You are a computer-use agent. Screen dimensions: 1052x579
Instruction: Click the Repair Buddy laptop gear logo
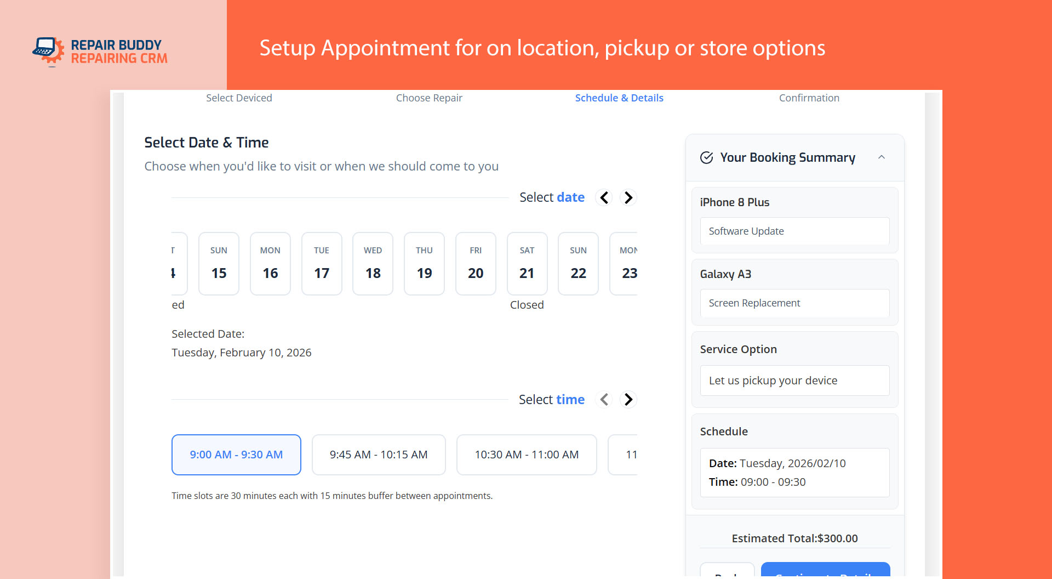pyautogui.click(x=48, y=51)
